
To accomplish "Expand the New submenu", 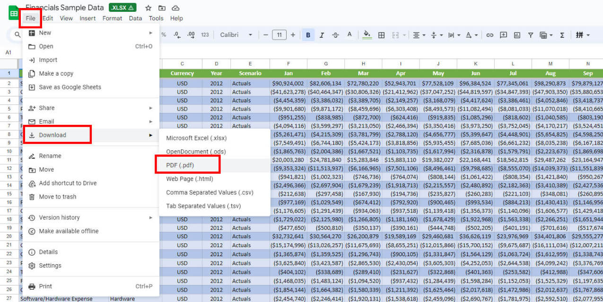I will [91, 33].
